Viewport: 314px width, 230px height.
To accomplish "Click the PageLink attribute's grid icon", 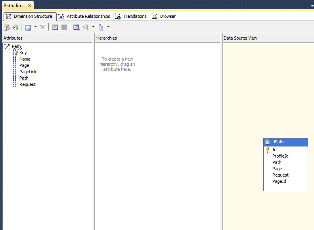I will click(x=14, y=72).
